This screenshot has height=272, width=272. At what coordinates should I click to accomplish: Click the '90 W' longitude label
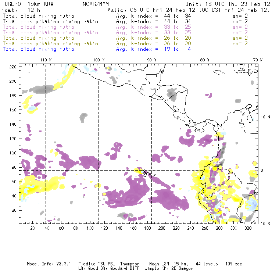[152, 60]
